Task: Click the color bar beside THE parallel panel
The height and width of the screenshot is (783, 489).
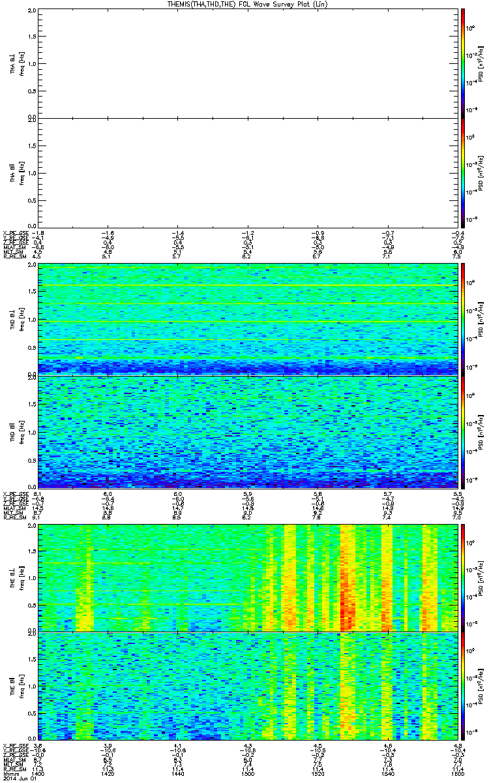Action: click(x=463, y=685)
